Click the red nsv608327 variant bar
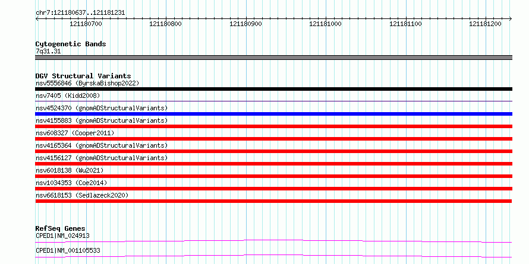 (273, 139)
